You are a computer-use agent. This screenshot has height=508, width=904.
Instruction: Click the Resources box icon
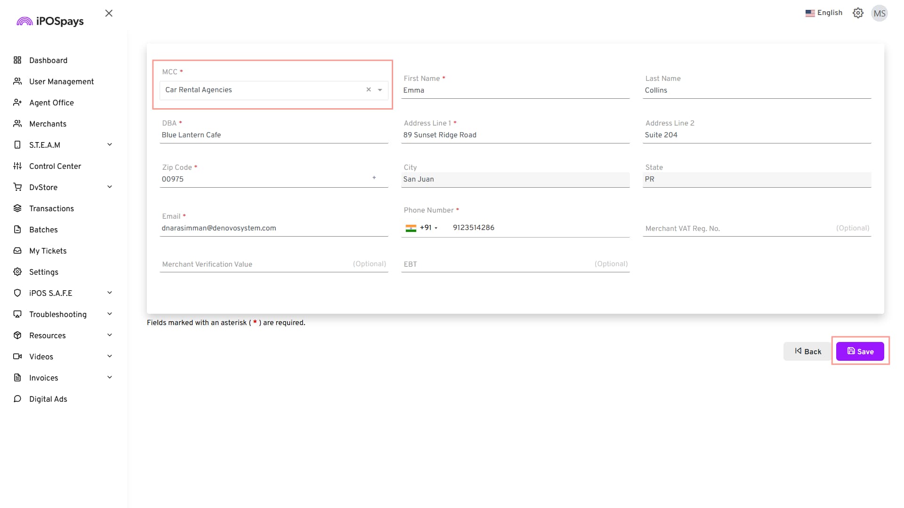(17, 335)
